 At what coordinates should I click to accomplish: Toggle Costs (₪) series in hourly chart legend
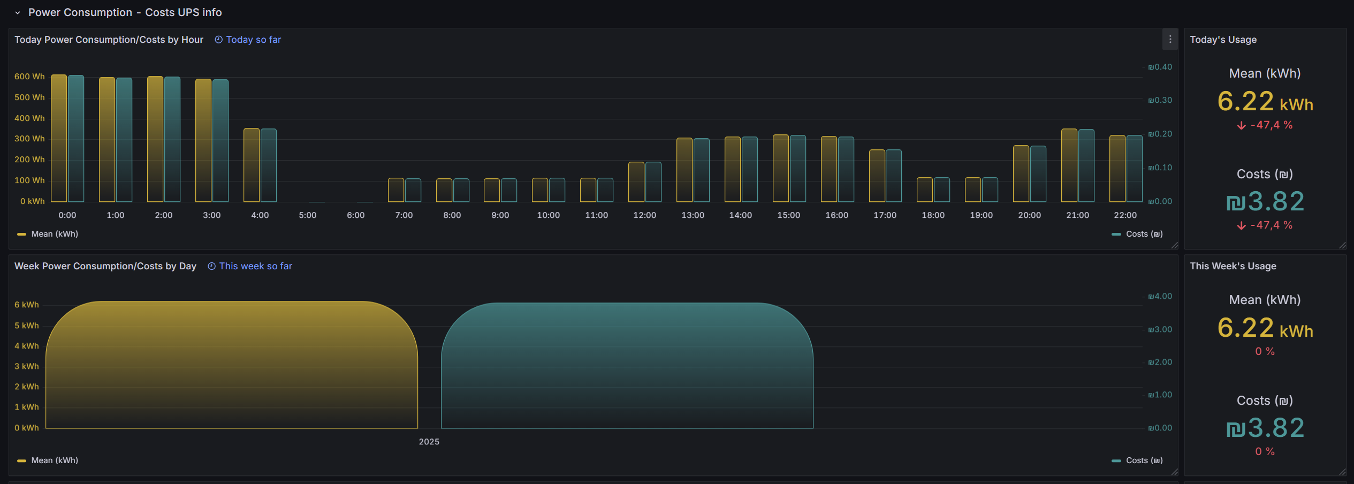[x=1144, y=234]
